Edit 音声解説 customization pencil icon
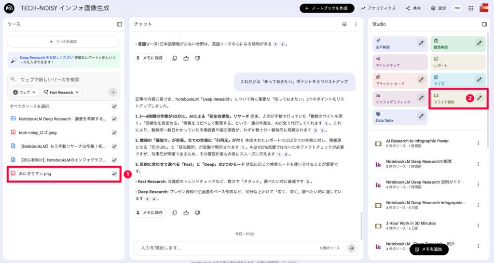Image resolution: width=494 pixels, height=263 pixels. 421,43
